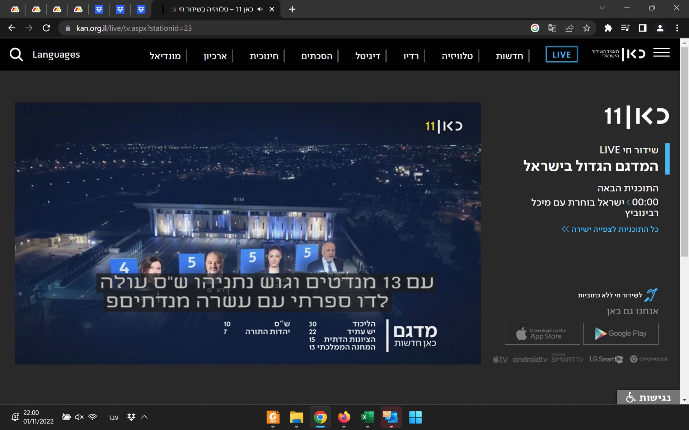Open Outlook from the taskbar
This screenshot has height=430, width=689.
pos(391,417)
